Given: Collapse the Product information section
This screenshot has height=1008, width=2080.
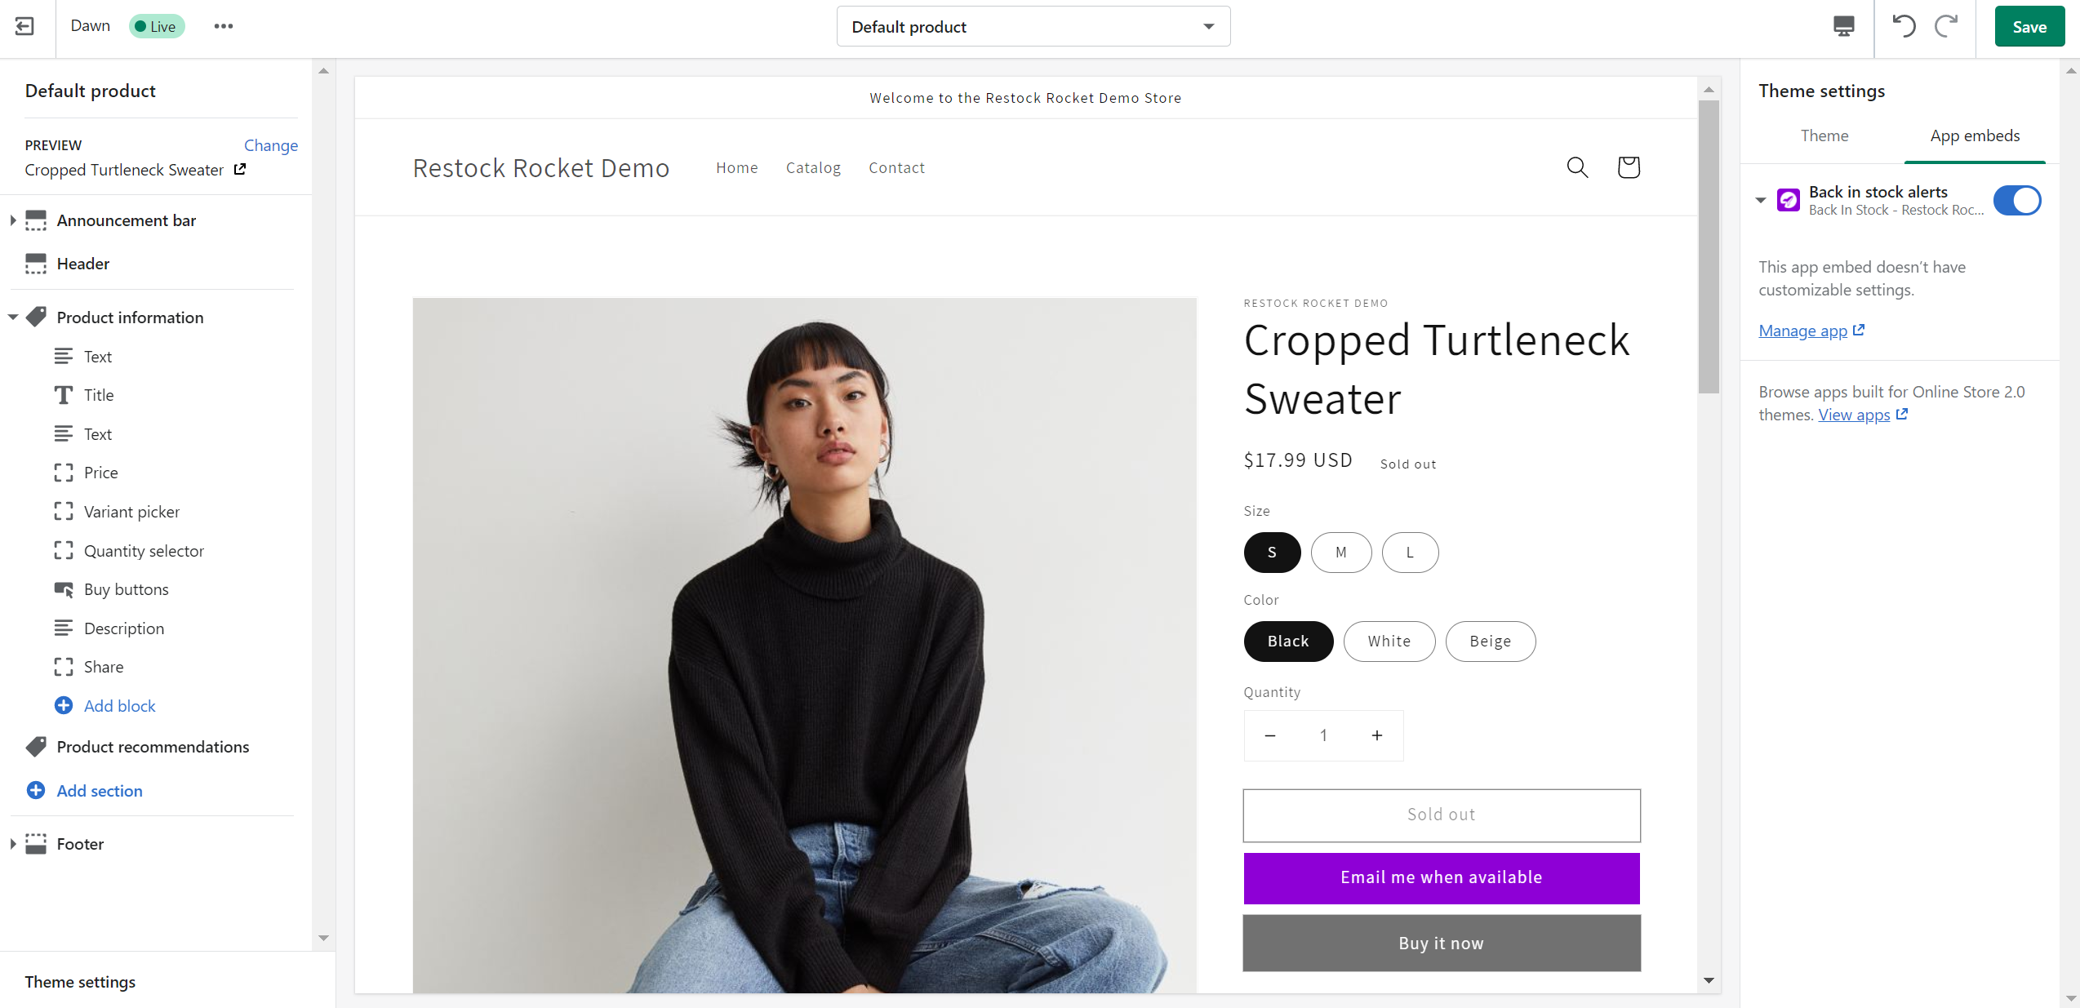Looking at the screenshot, I should [x=12, y=317].
